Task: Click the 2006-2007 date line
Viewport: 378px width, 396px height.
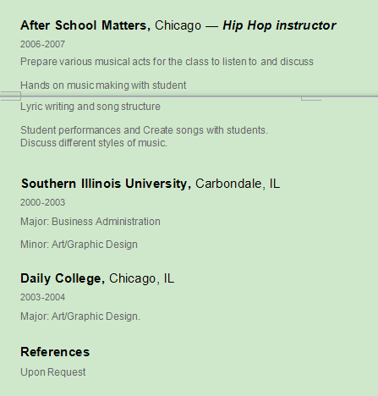Action: [42, 44]
